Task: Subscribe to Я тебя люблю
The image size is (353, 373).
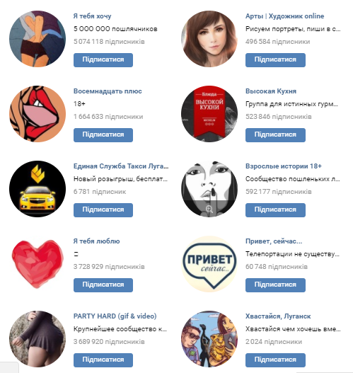Action: pos(103,285)
